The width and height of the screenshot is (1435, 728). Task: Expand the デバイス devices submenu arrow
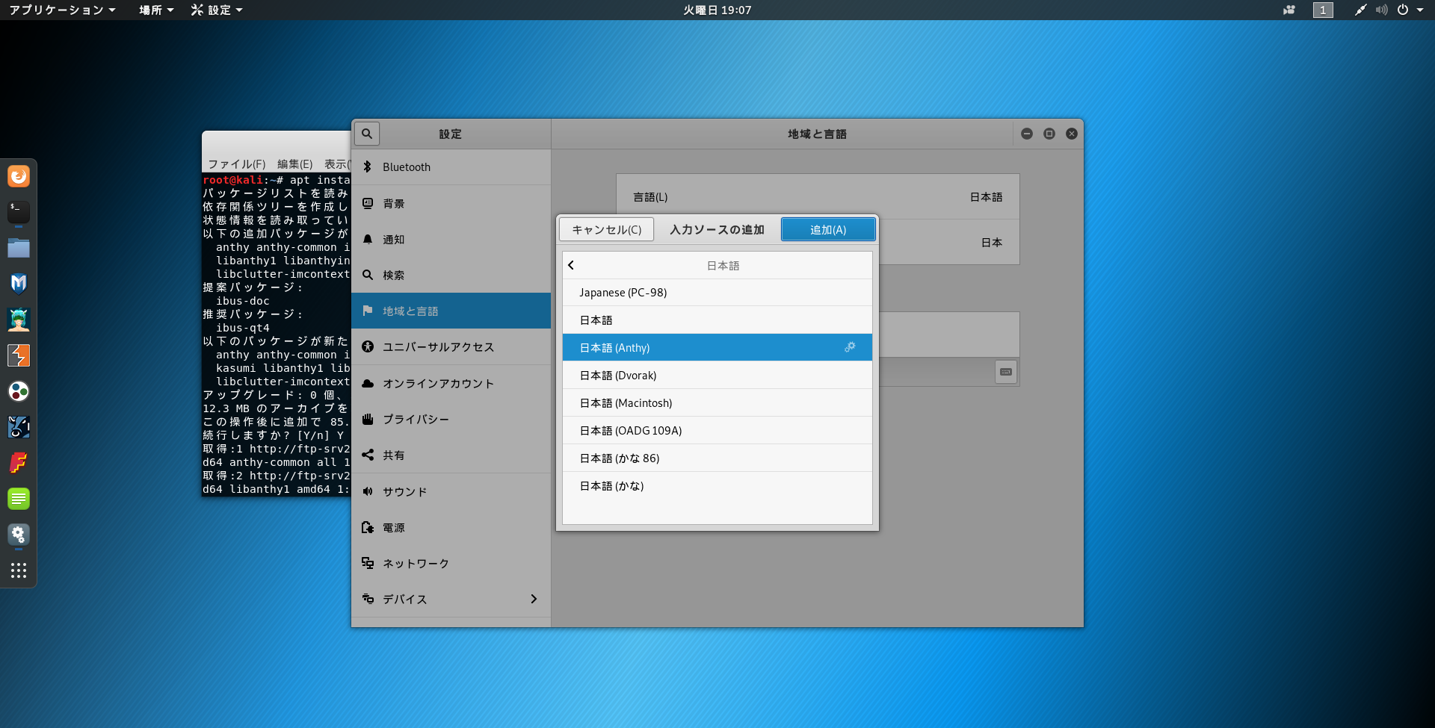534,599
